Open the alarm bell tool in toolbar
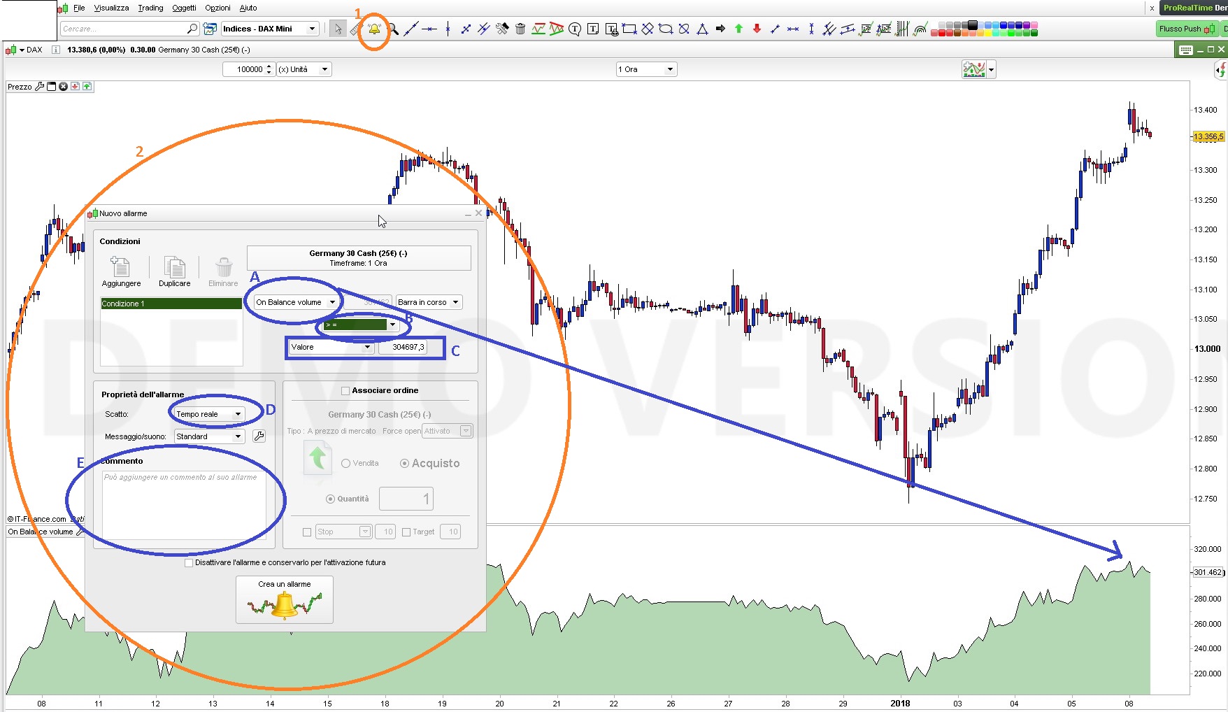The height and width of the screenshot is (712, 1228). click(x=374, y=29)
